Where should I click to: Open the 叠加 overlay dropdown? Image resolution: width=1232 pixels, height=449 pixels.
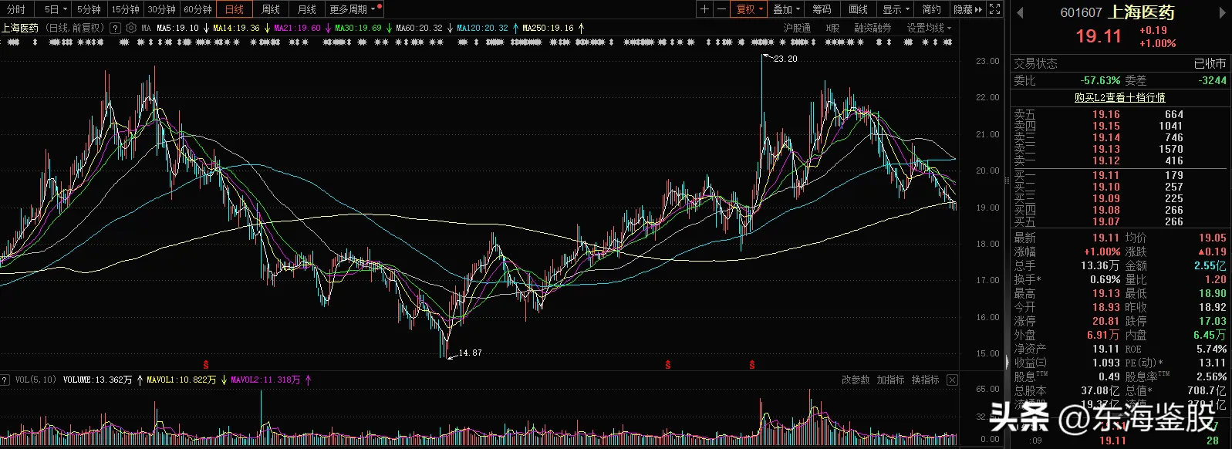click(x=787, y=9)
